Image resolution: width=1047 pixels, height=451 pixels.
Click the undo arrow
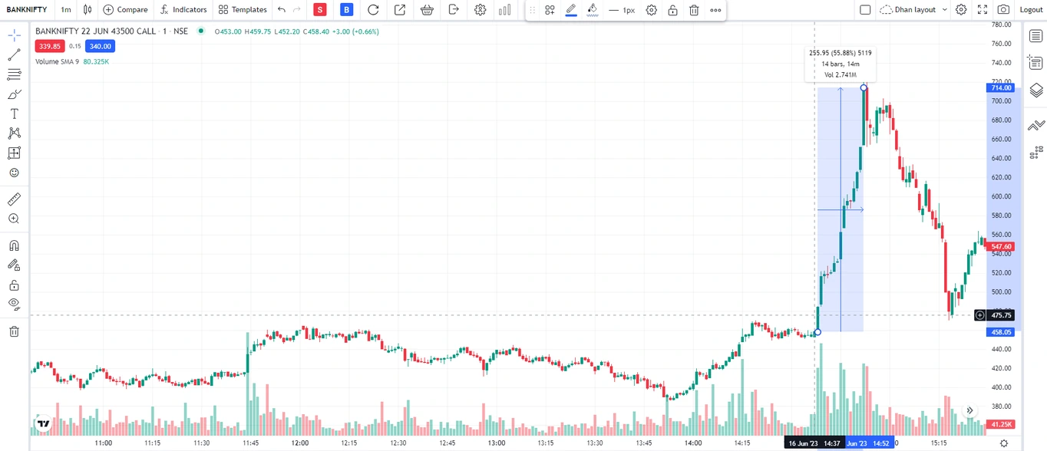[282, 10]
